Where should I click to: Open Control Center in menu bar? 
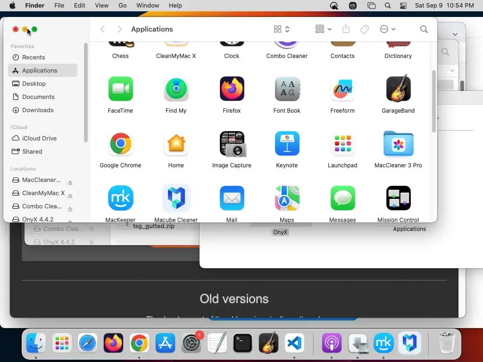point(403,6)
